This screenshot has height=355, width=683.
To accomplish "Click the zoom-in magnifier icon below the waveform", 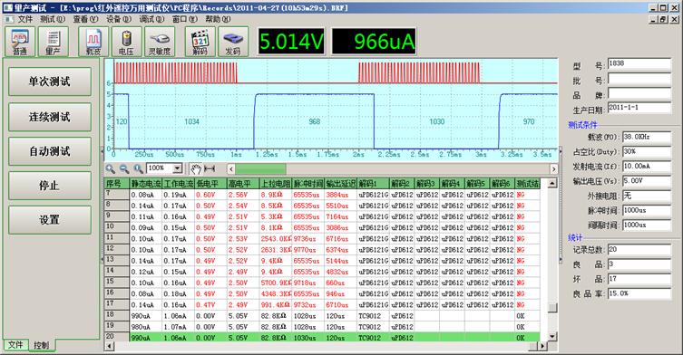I will 111,168.
